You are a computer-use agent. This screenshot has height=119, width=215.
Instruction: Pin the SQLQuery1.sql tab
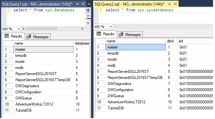coord(77,4)
